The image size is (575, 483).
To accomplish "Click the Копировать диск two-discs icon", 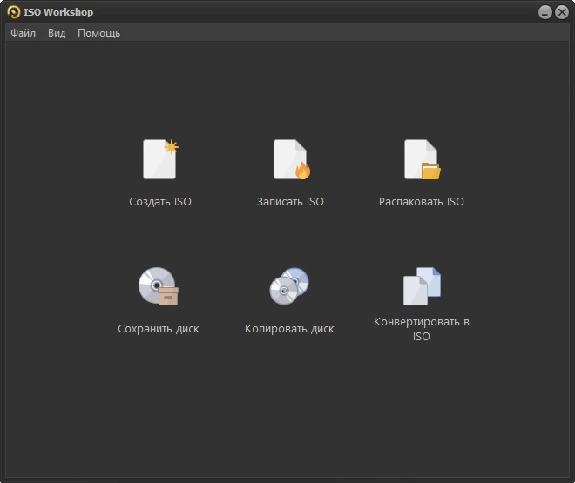I will click(289, 286).
